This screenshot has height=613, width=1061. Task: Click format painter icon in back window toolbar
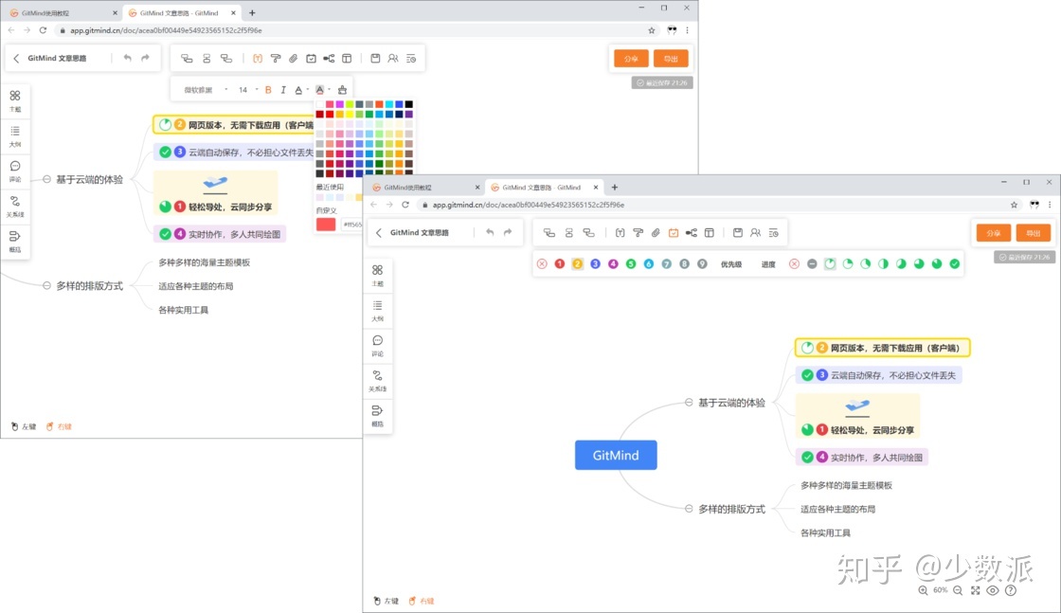(x=276, y=58)
